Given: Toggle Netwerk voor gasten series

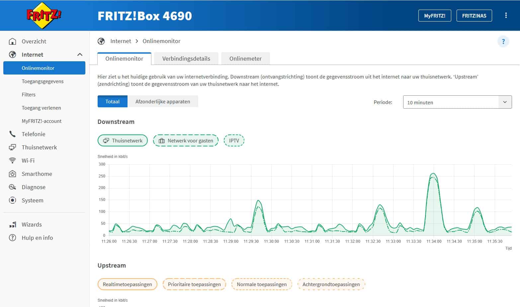Looking at the screenshot, I should point(186,140).
